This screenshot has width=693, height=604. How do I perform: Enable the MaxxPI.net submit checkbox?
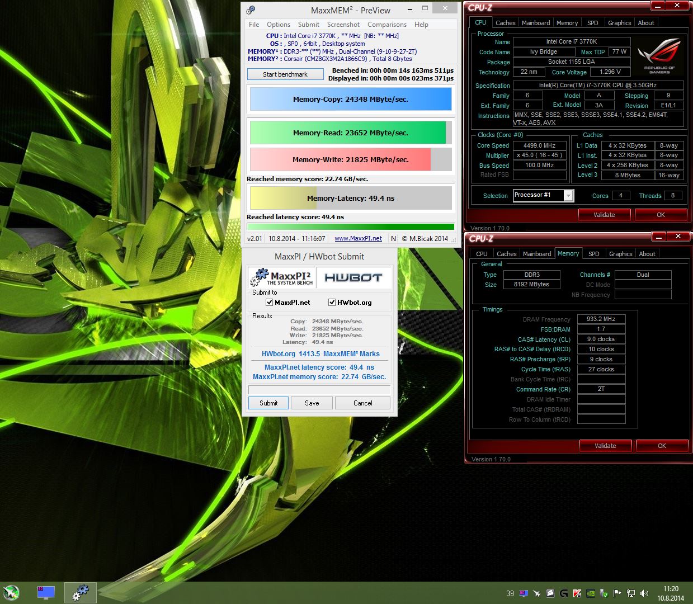point(270,303)
